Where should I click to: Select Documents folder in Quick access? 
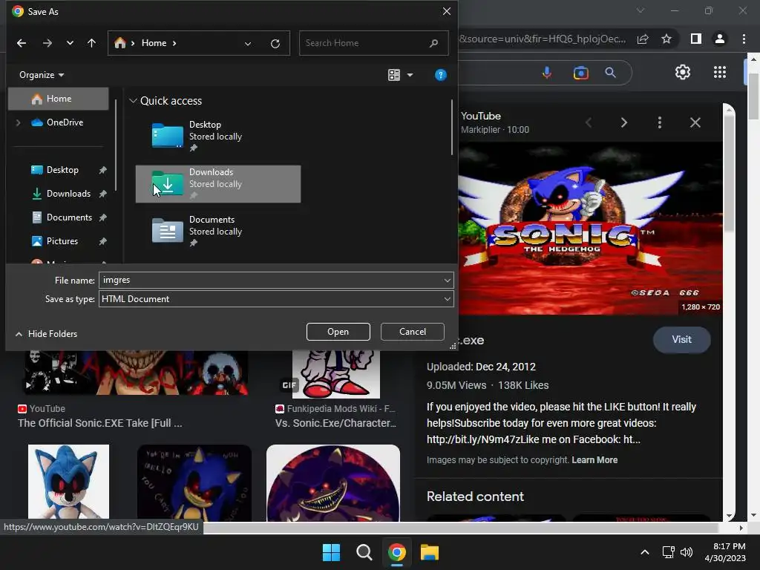pos(218,232)
